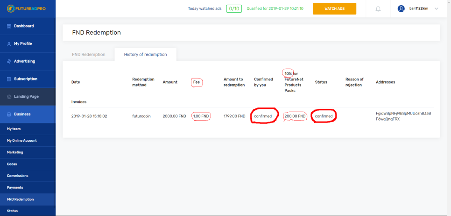Click the Subscription sidebar icon
The image size is (451, 216).
[9, 79]
